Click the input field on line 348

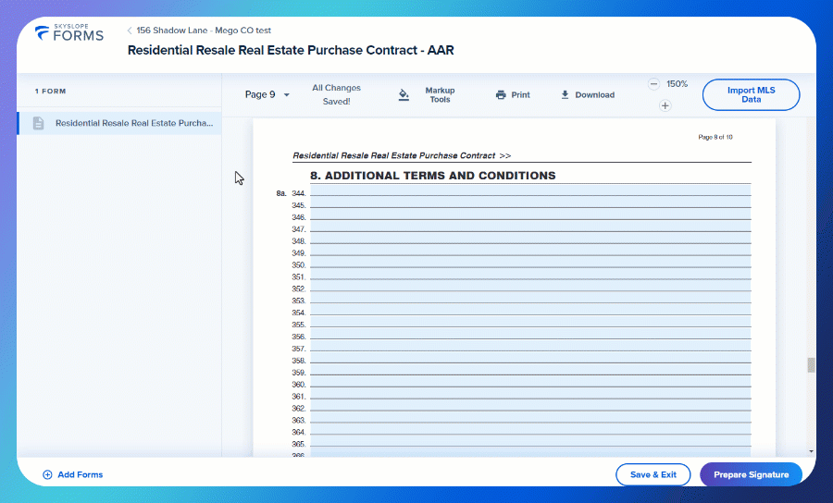(x=530, y=238)
